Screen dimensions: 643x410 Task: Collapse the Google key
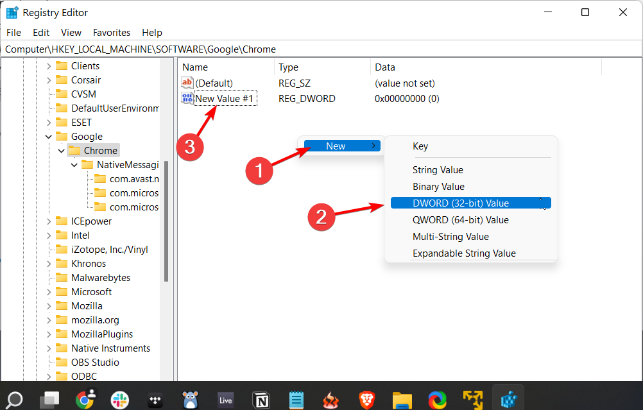point(49,137)
